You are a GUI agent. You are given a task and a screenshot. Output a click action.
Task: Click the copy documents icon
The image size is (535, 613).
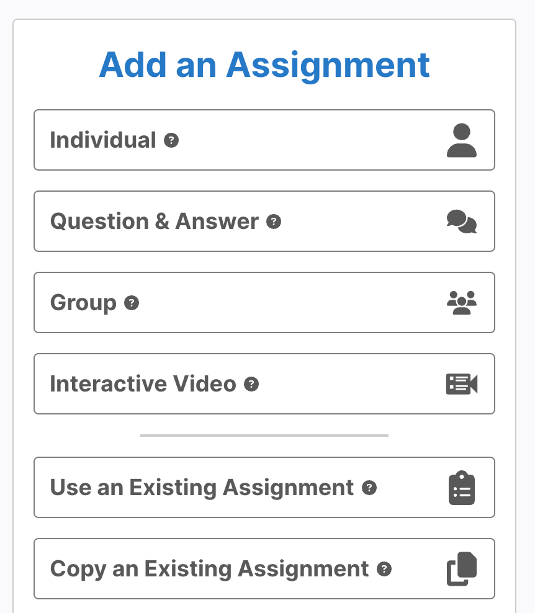click(462, 569)
